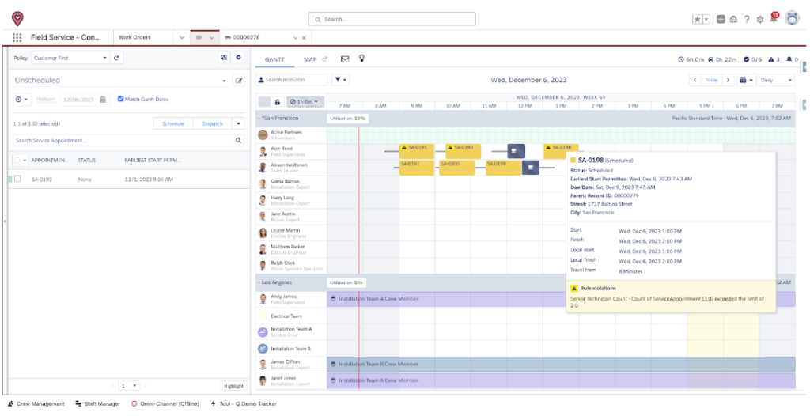
Task: Open the Notifications bell with badge
Action: click(774, 19)
